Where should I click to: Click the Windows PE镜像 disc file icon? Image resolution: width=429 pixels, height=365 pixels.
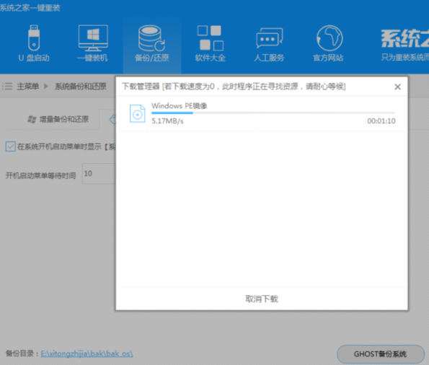click(x=137, y=113)
